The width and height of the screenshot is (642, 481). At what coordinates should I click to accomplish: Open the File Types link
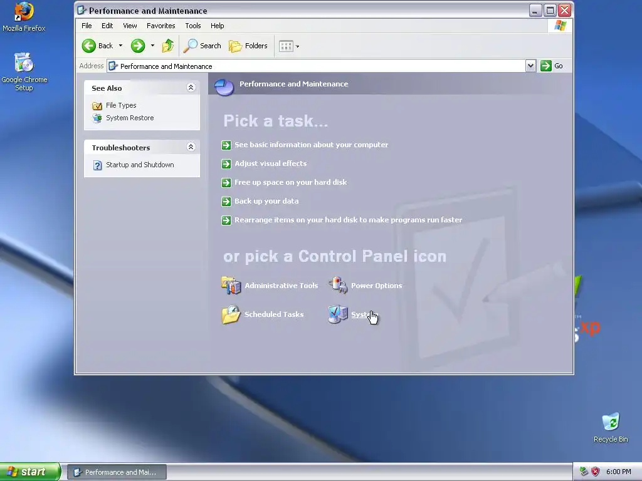(x=121, y=105)
